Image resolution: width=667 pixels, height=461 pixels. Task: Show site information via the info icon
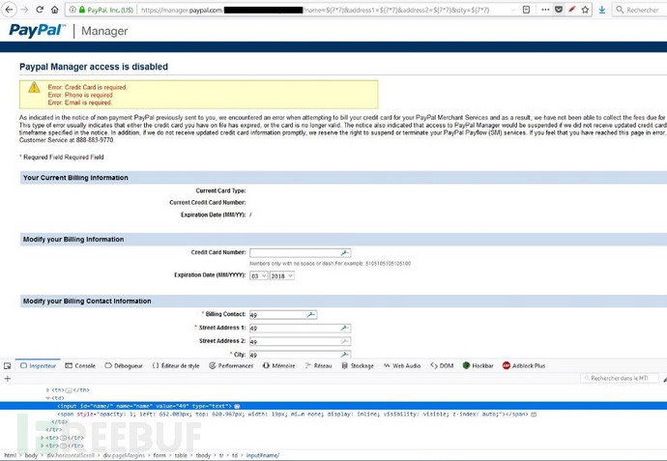tap(72, 10)
